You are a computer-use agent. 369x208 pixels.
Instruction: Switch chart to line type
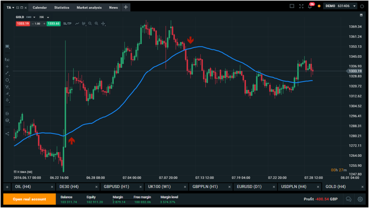click(77, 24)
